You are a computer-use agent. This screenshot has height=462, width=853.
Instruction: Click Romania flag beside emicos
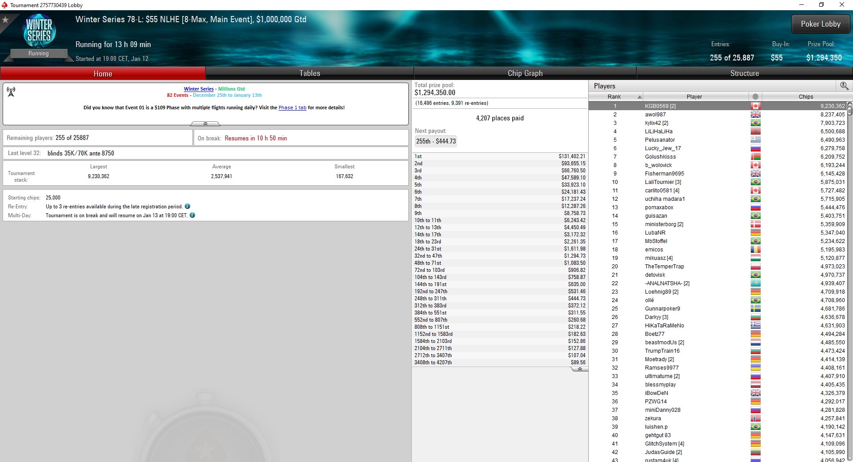[x=755, y=250]
